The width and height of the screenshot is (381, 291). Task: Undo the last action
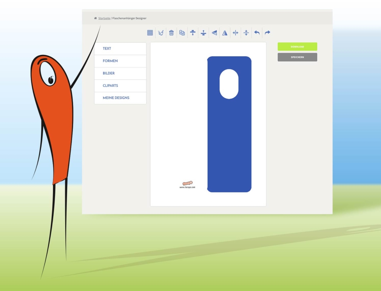pos(257,33)
